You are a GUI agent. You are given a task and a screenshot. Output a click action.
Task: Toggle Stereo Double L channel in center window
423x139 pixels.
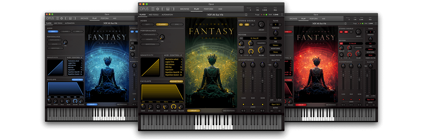241,24
